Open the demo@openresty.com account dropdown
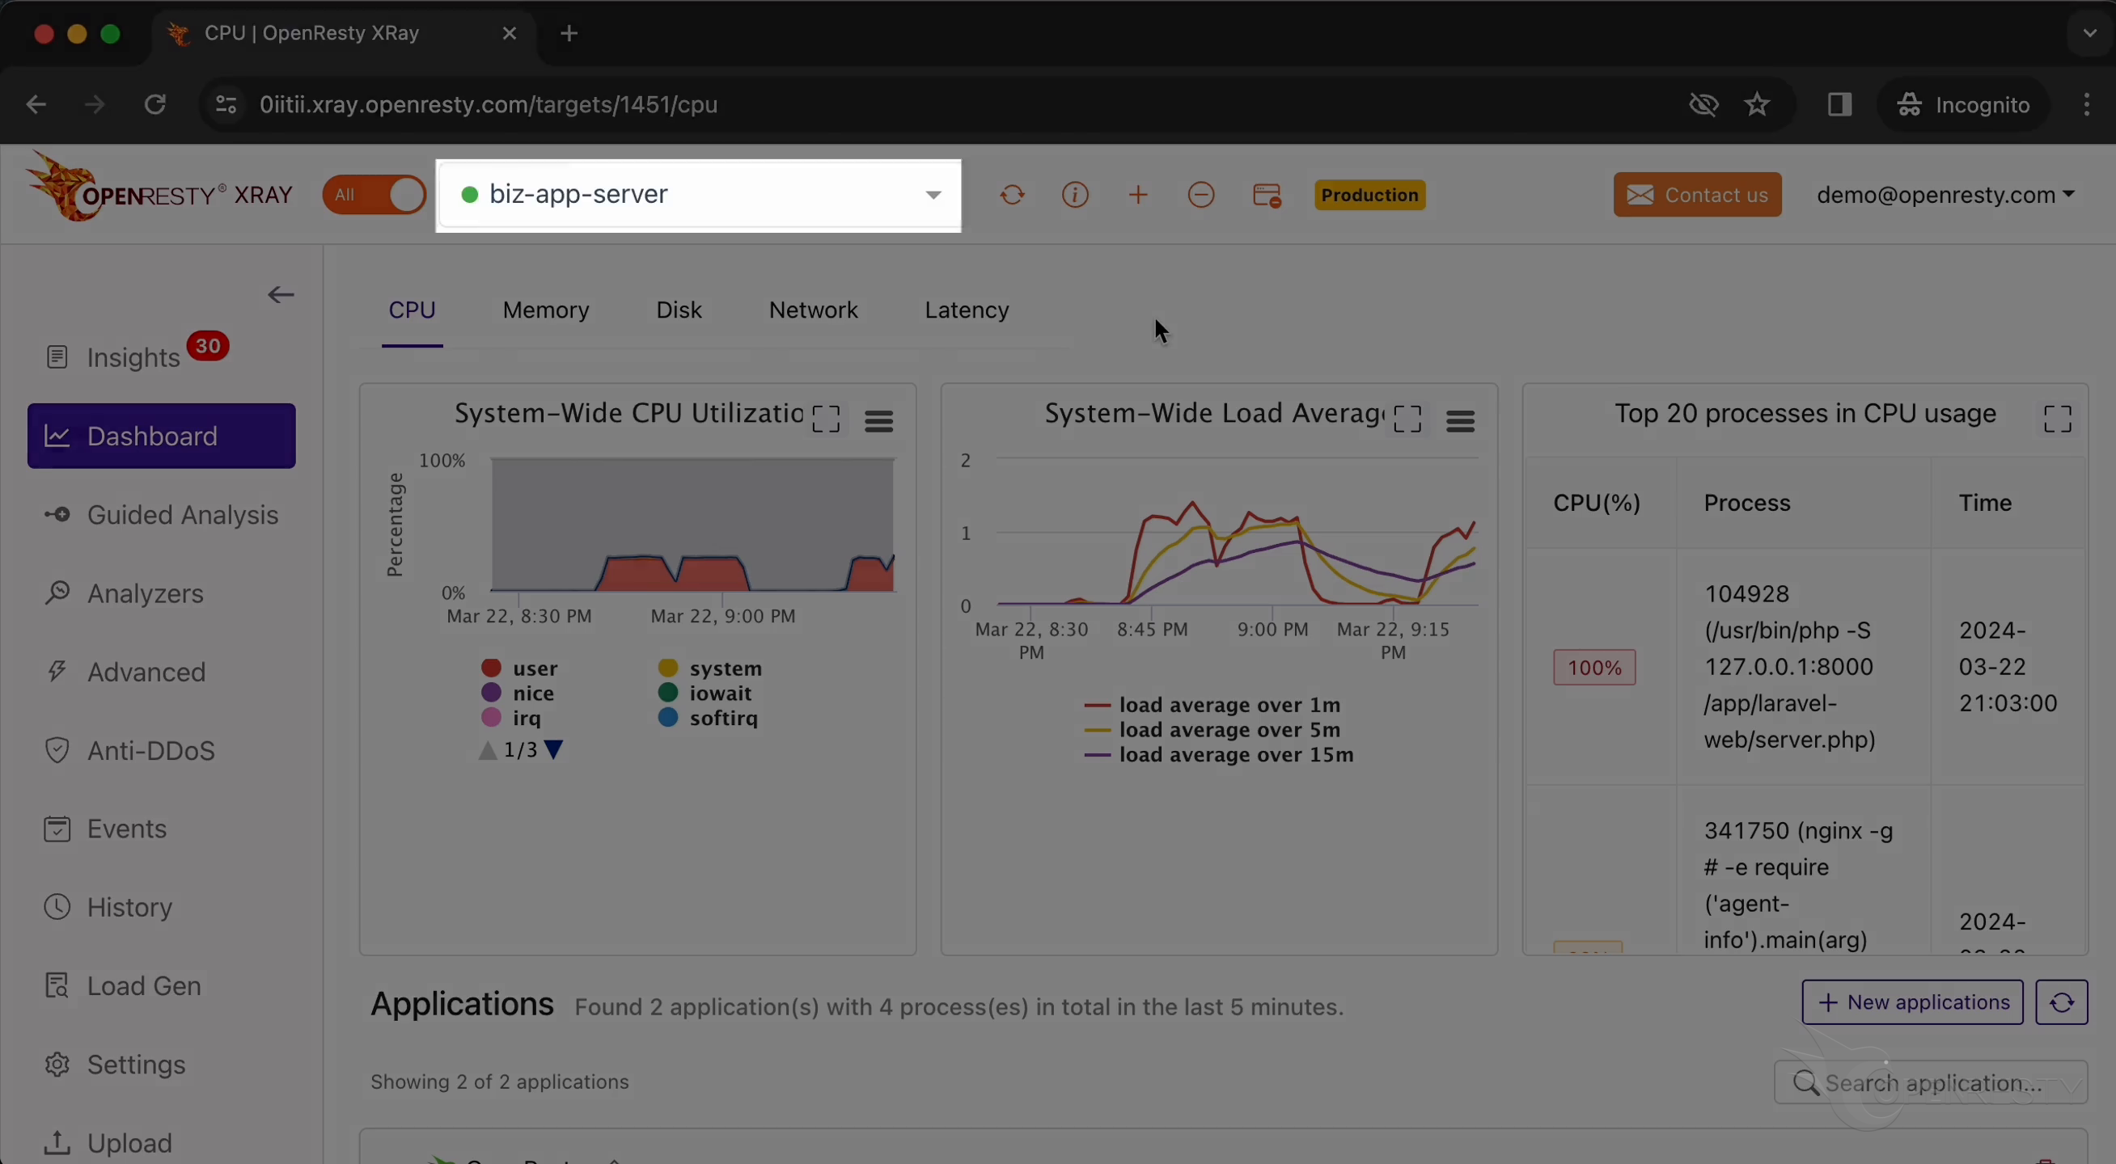Image resolution: width=2116 pixels, height=1164 pixels. (x=1946, y=196)
